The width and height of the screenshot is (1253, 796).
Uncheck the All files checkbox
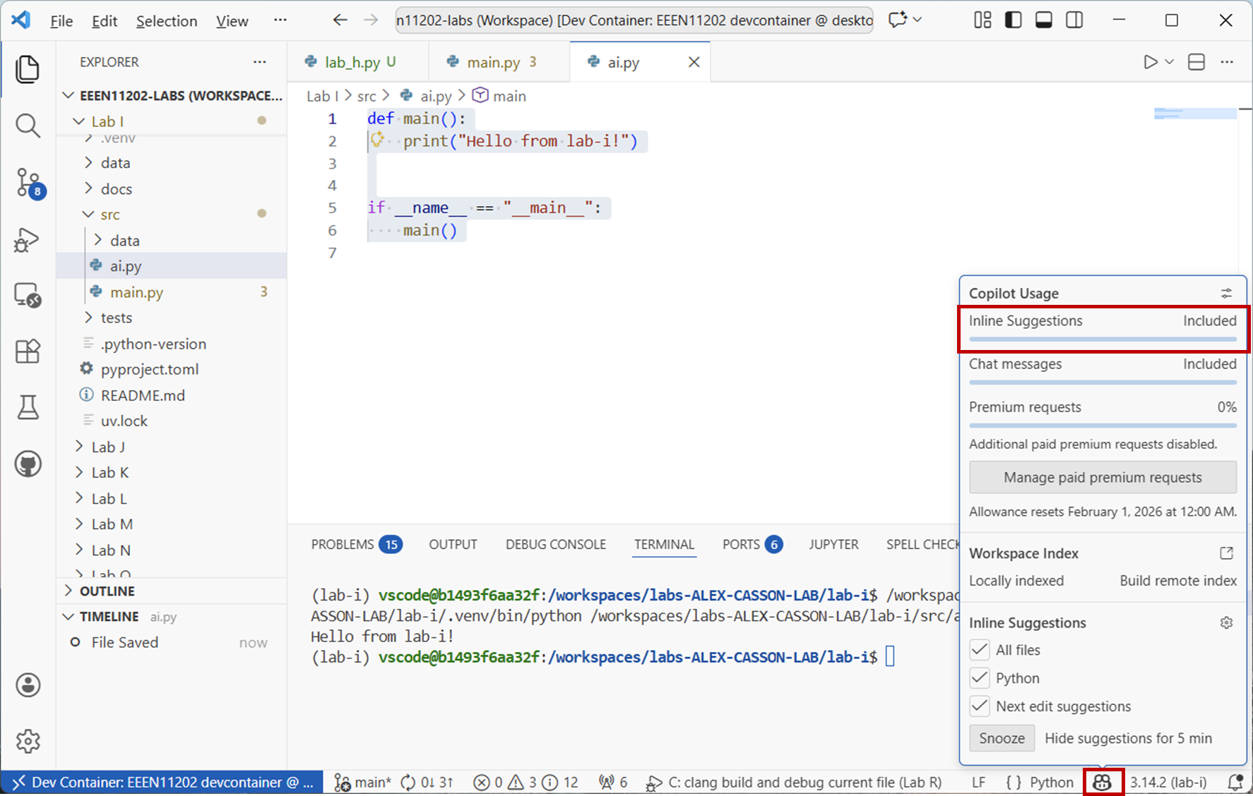coord(980,650)
